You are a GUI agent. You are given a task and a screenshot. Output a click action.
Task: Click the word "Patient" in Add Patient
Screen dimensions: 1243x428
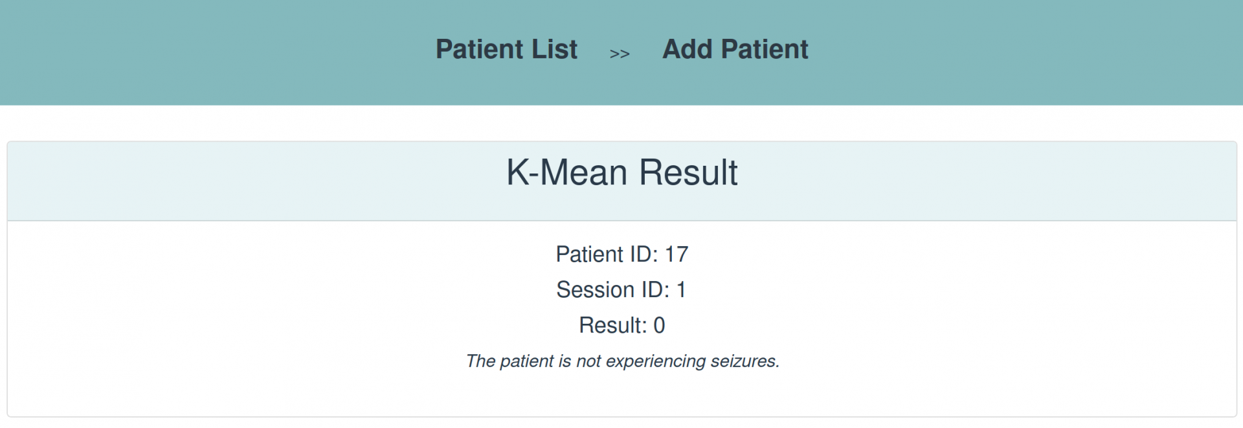[765, 50]
